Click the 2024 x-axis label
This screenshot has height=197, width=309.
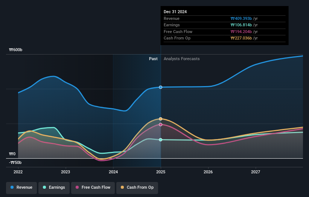point(113,172)
